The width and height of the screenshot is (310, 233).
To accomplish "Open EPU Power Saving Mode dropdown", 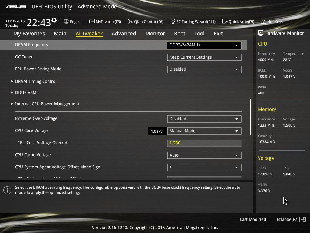I will tap(204, 69).
